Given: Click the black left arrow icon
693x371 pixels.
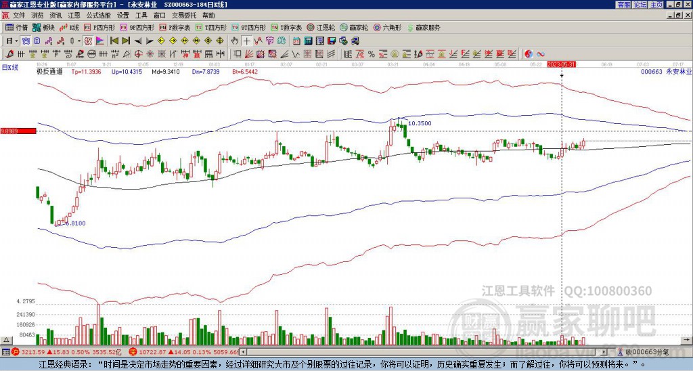Looking at the screenshot, I should click(x=137, y=41).
